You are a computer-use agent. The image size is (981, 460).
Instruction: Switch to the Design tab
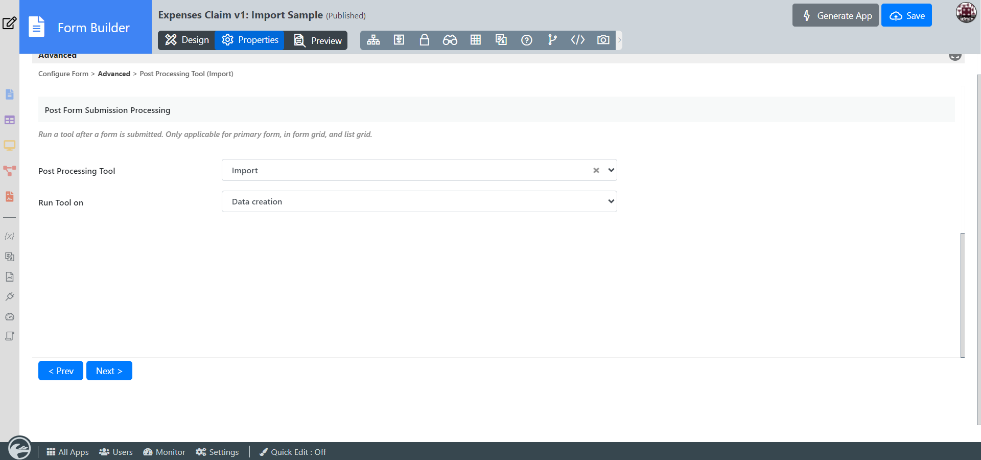pos(187,40)
